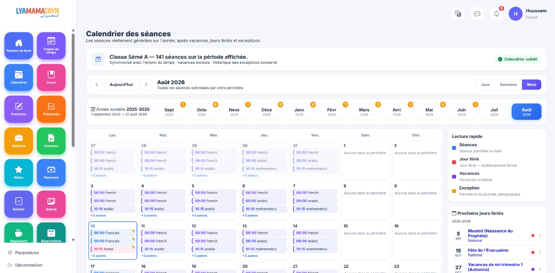Open the Notes sidebar tile

pyautogui.click(x=19, y=173)
